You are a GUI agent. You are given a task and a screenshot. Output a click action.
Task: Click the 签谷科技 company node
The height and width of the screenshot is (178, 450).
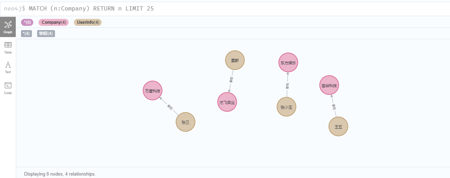329,85
